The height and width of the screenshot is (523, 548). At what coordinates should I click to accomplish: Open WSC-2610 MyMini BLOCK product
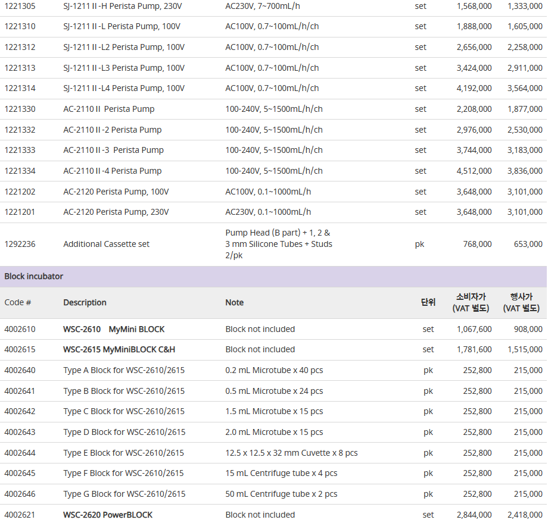[114, 330]
